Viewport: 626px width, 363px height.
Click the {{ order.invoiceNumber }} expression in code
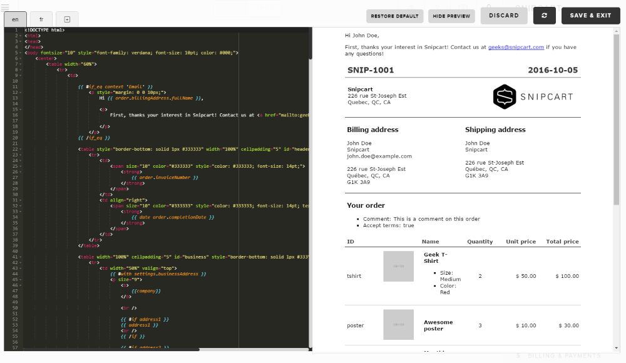(x=165, y=177)
